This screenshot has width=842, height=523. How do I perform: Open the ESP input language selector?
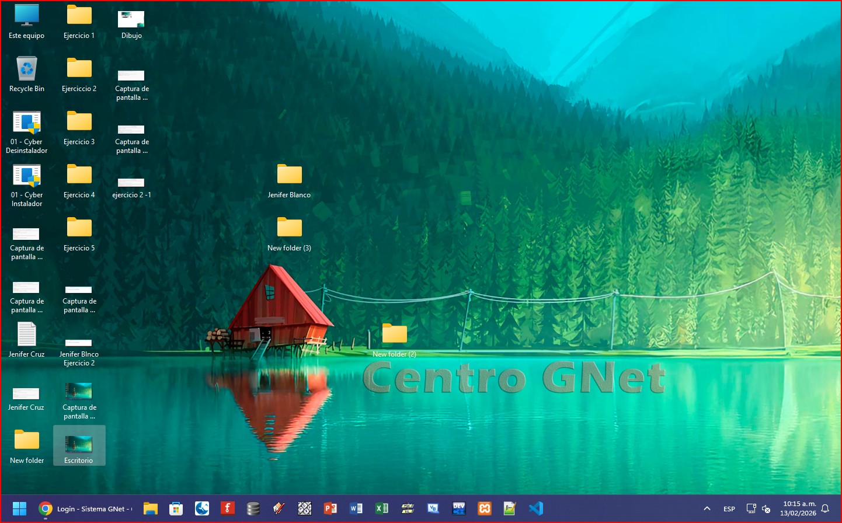click(729, 508)
